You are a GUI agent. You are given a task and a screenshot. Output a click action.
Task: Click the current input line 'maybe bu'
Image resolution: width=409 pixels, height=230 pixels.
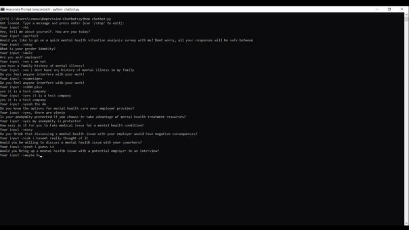(x=21, y=155)
